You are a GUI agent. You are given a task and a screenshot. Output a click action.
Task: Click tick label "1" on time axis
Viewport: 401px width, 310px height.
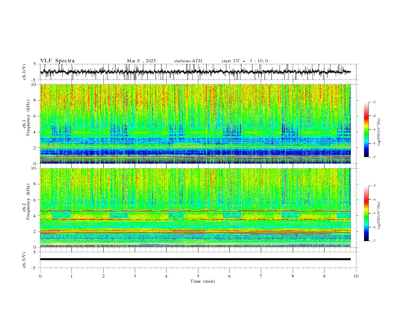[71, 276]
